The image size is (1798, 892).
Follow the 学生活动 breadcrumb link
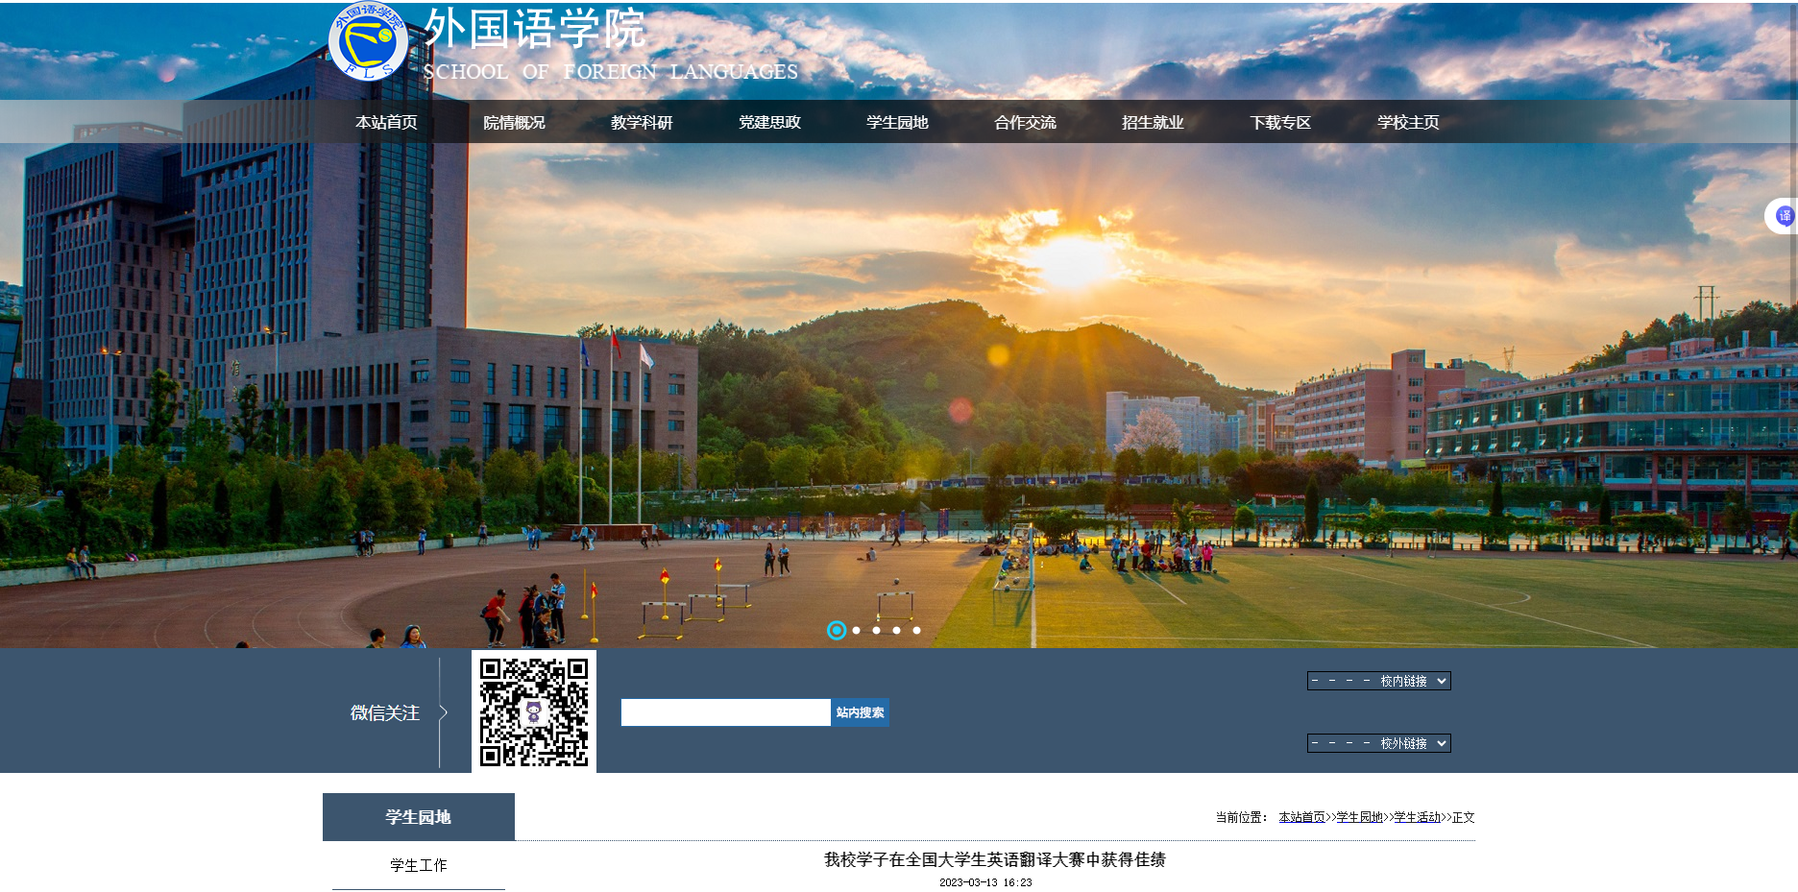coord(1417,817)
